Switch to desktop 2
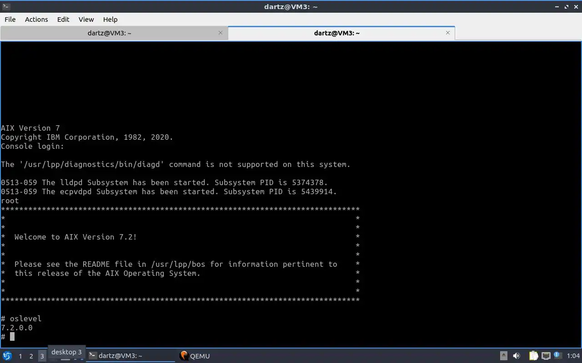This screenshot has height=363, width=582. [31, 356]
